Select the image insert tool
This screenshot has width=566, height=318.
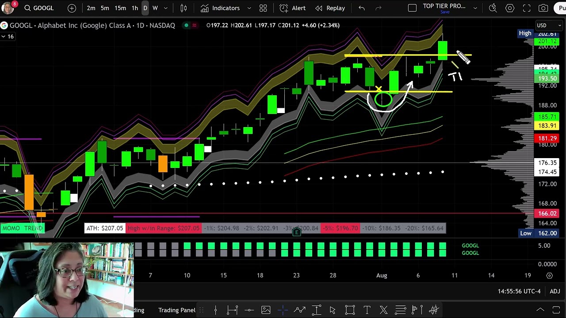[266, 310]
